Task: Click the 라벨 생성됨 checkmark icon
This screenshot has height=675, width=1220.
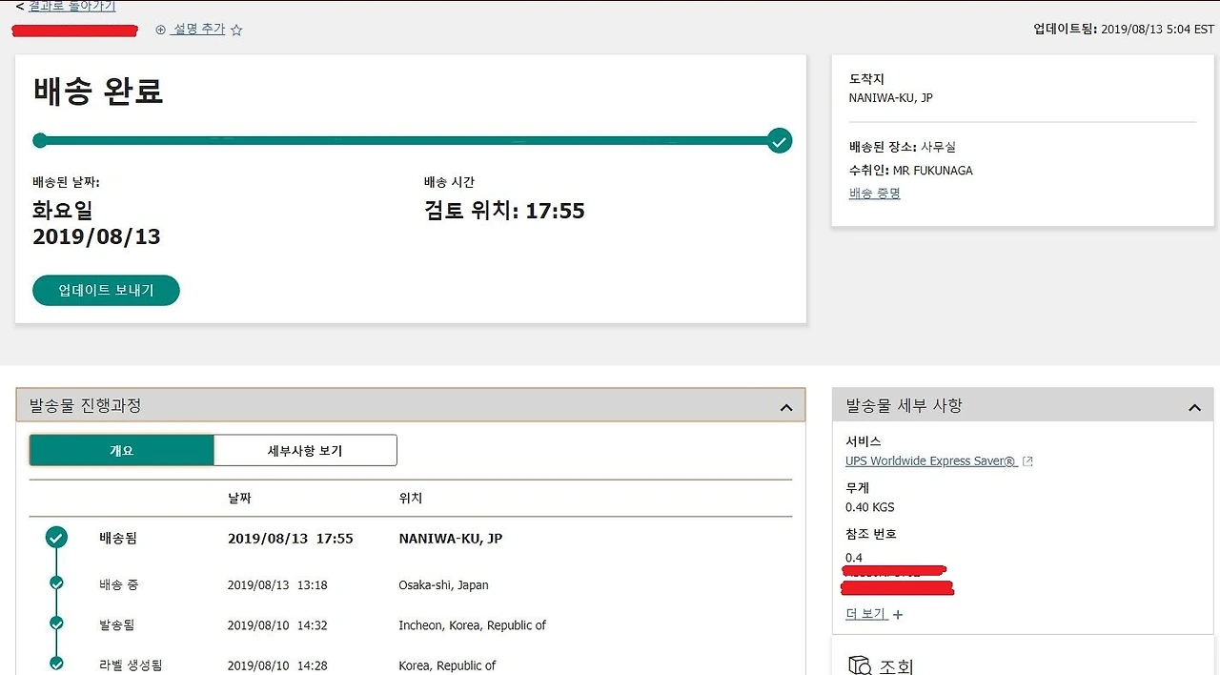Action: click(56, 663)
